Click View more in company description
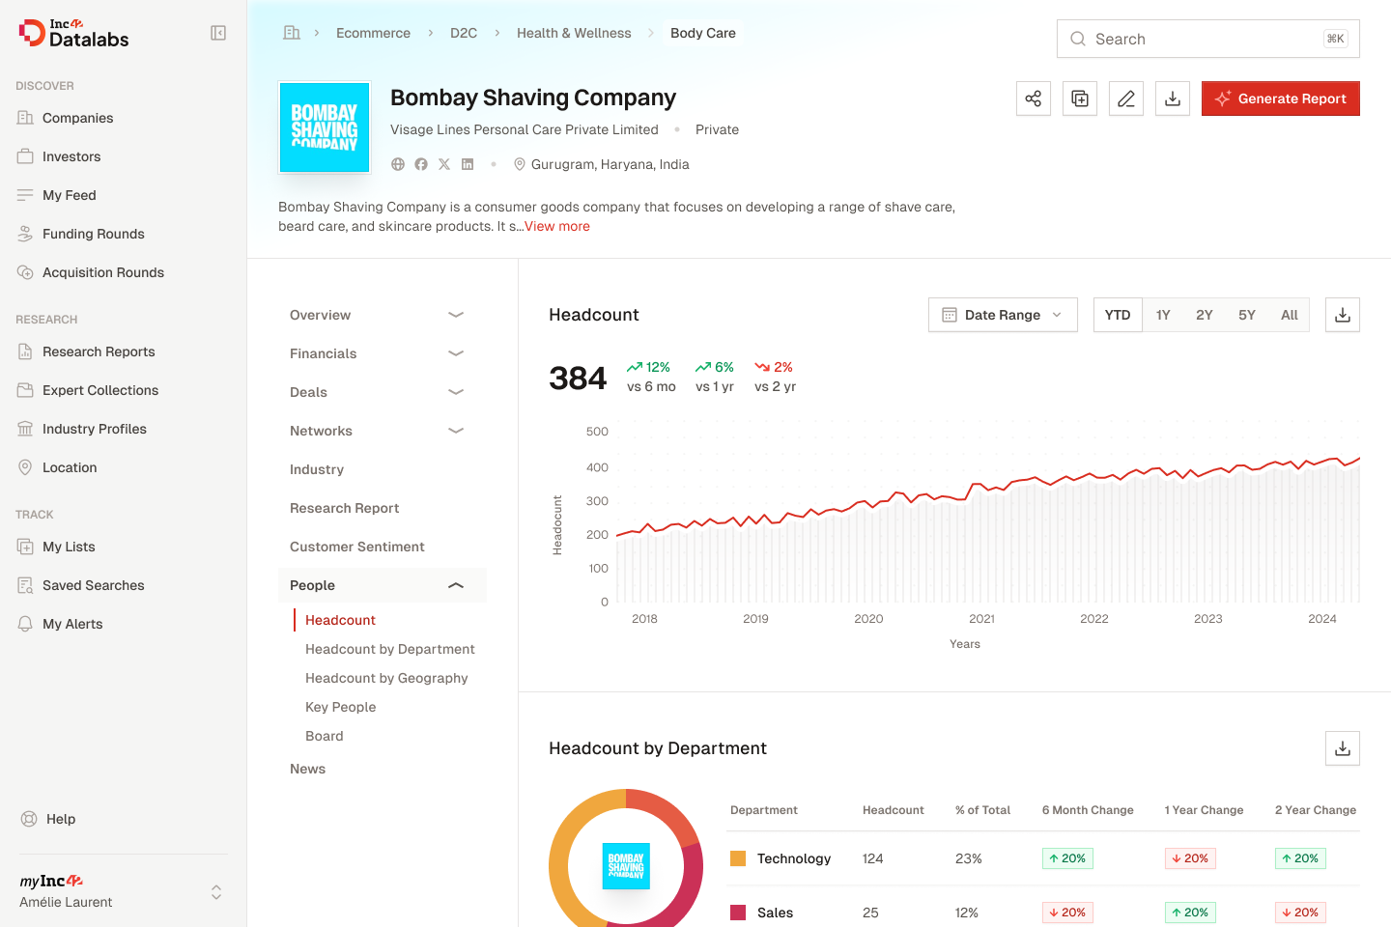The image size is (1391, 927). pyautogui.click(x=557, y=226)
